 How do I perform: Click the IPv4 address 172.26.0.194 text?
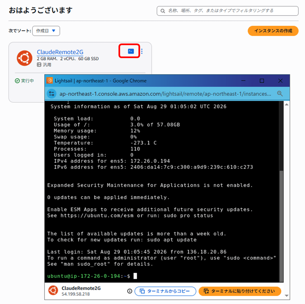pos(150,161)
